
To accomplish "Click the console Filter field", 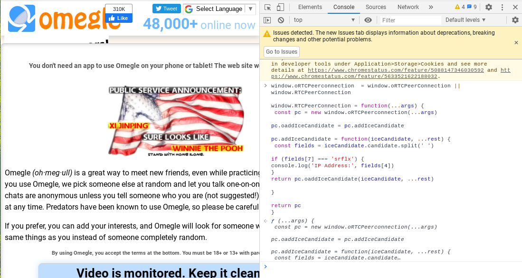I will pos(410,20).
